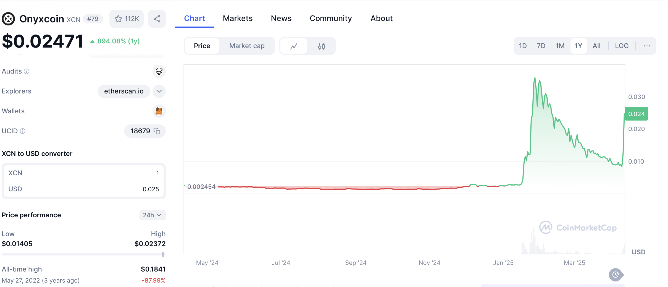Click the audit shield icon
Image resolution: width=668 pixels, height=287 pixels.
tap(159, 71)
